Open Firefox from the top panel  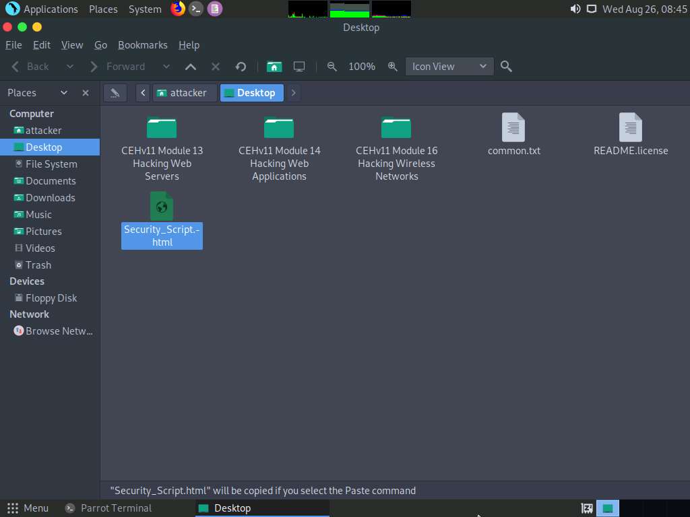coord(178,9)
